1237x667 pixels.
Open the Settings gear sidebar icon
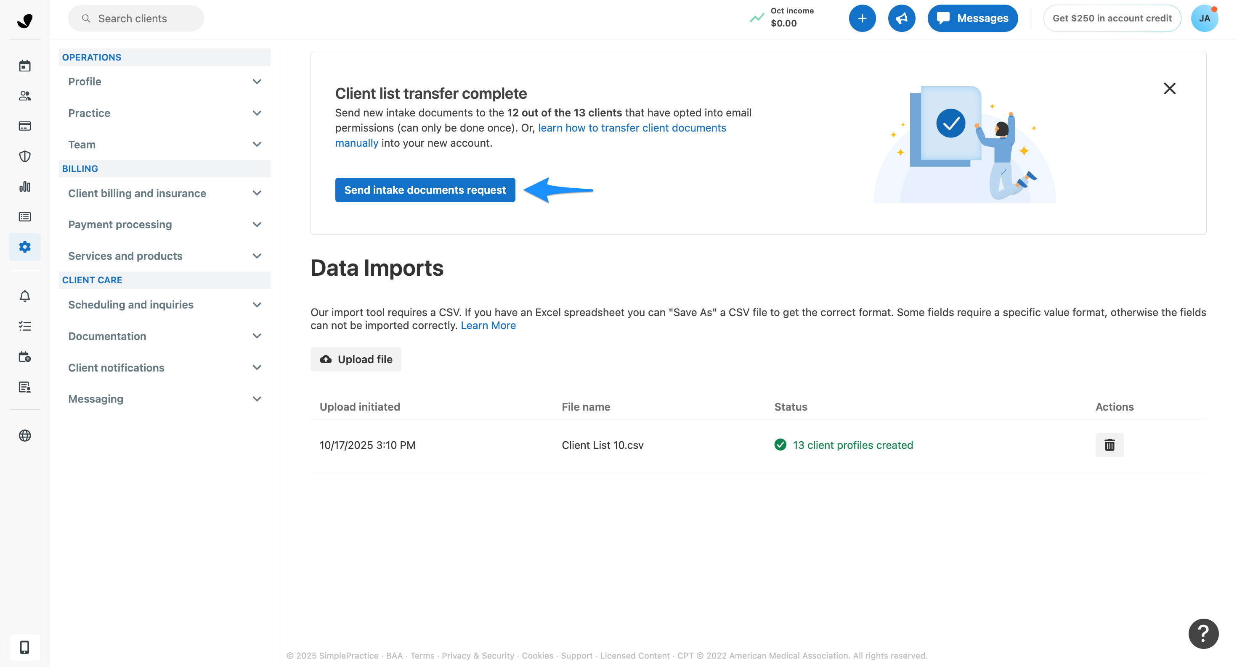(x=24, y=247)
